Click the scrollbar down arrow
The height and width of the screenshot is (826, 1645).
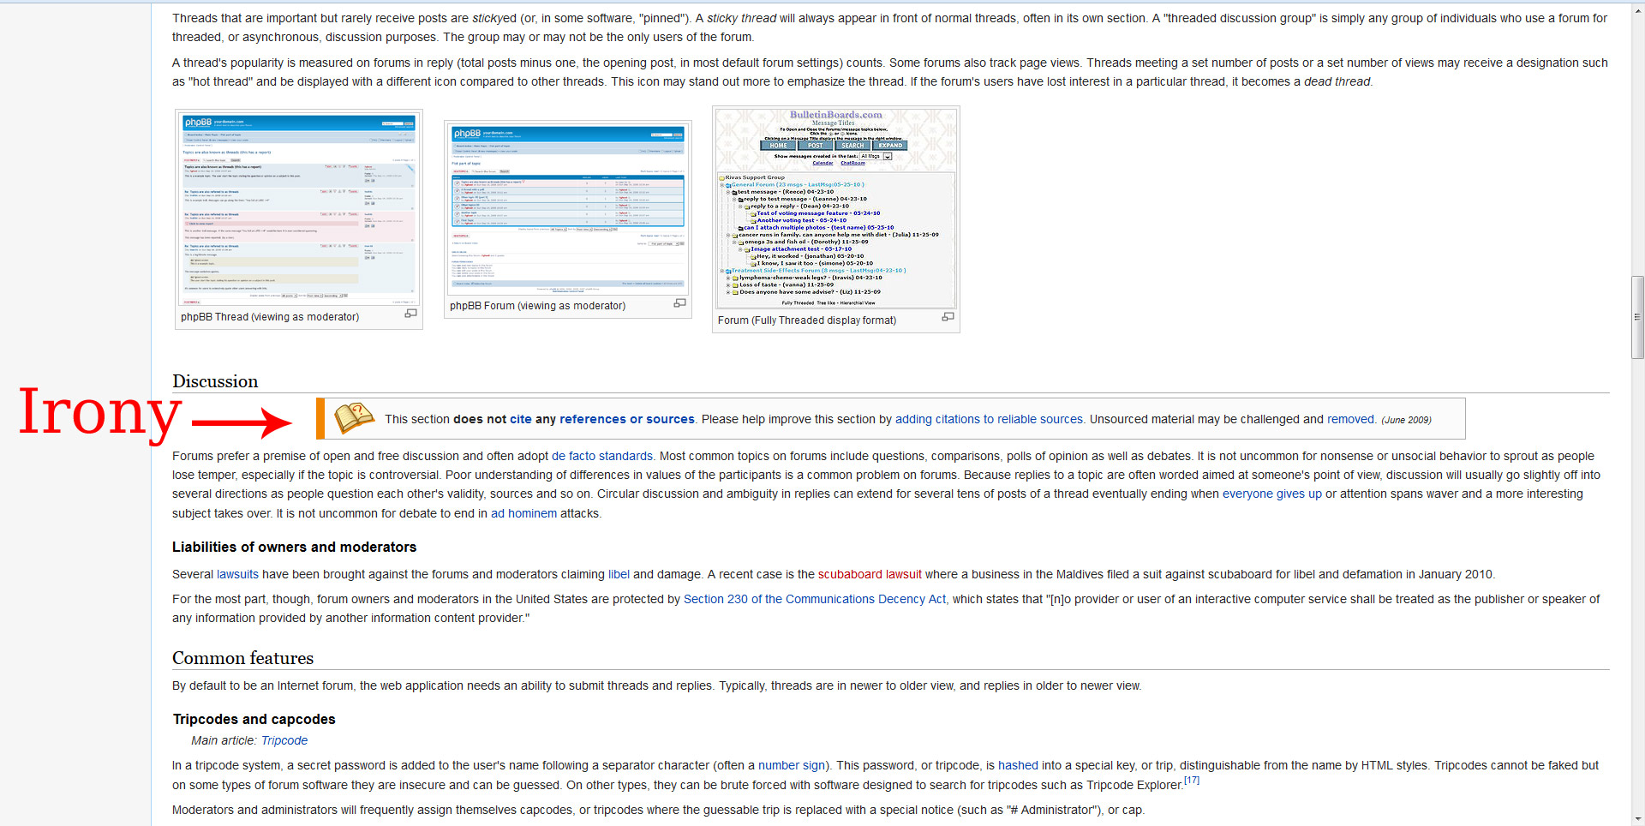tap(1637, 818)
